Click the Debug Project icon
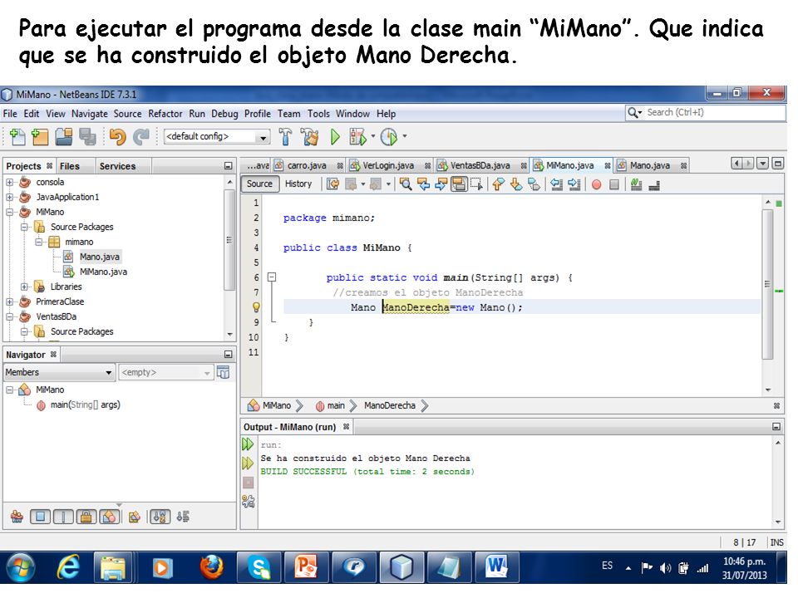The image size is (798, 598). pos(357,136)
